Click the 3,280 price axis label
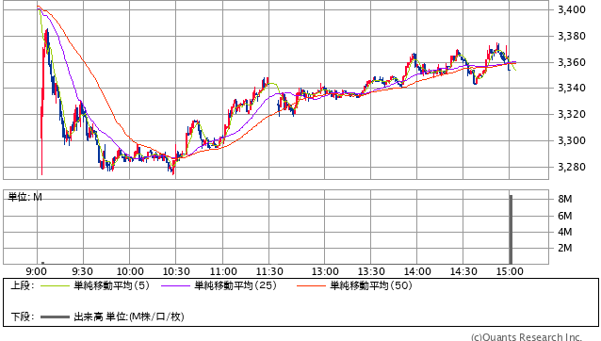The height and width of the screenshot is (341, 601). pos(572,167)
